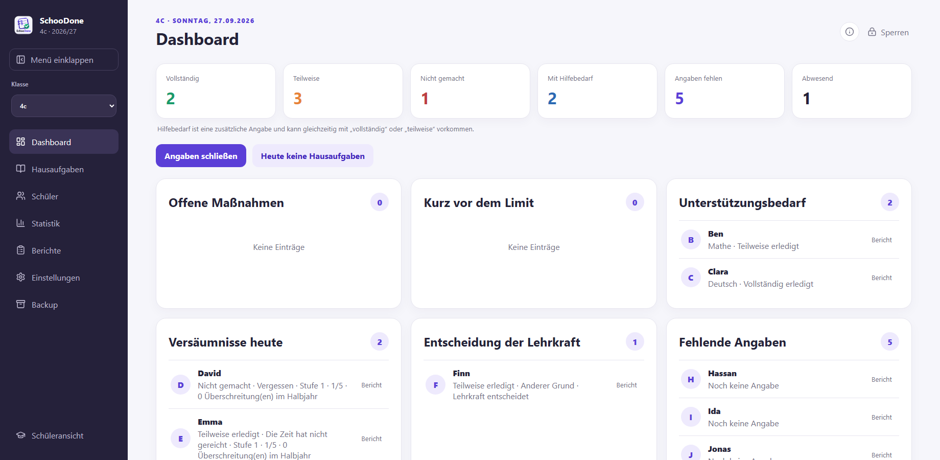Click Finn's avatar circle F
Viewport: 940px width, 460px height.
[436, 385]
